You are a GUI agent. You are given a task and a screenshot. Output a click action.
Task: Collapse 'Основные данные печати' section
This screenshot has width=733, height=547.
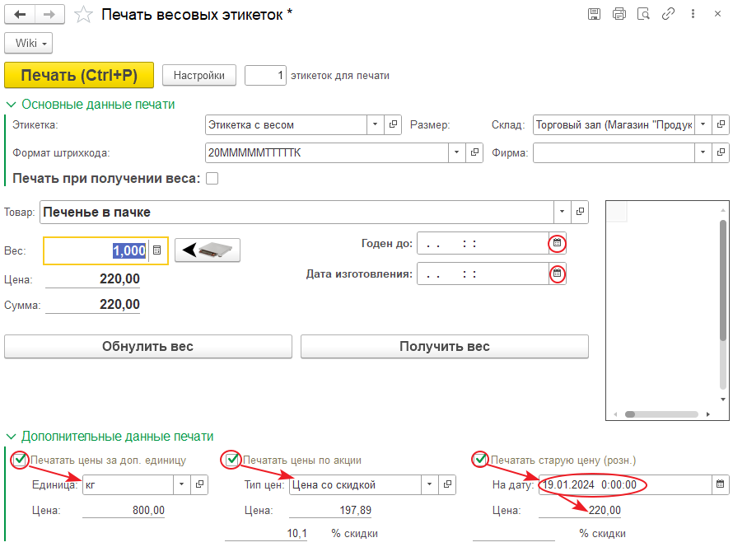pos(12,105)
